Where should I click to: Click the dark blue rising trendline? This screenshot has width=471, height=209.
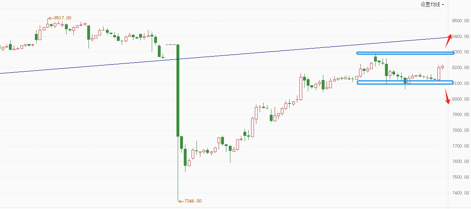[224, 55]
